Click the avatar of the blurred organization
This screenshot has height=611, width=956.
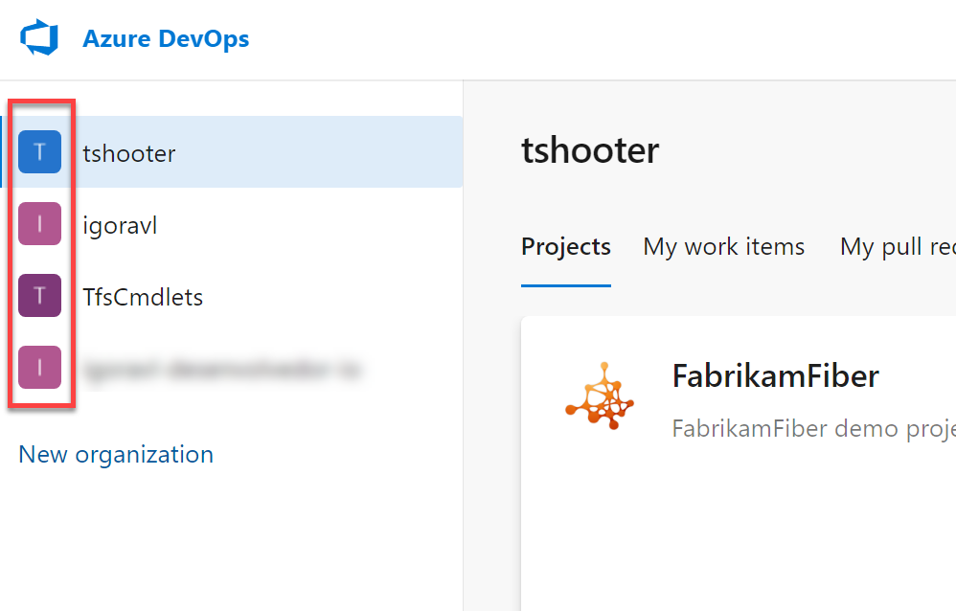[x=39, y=367]
